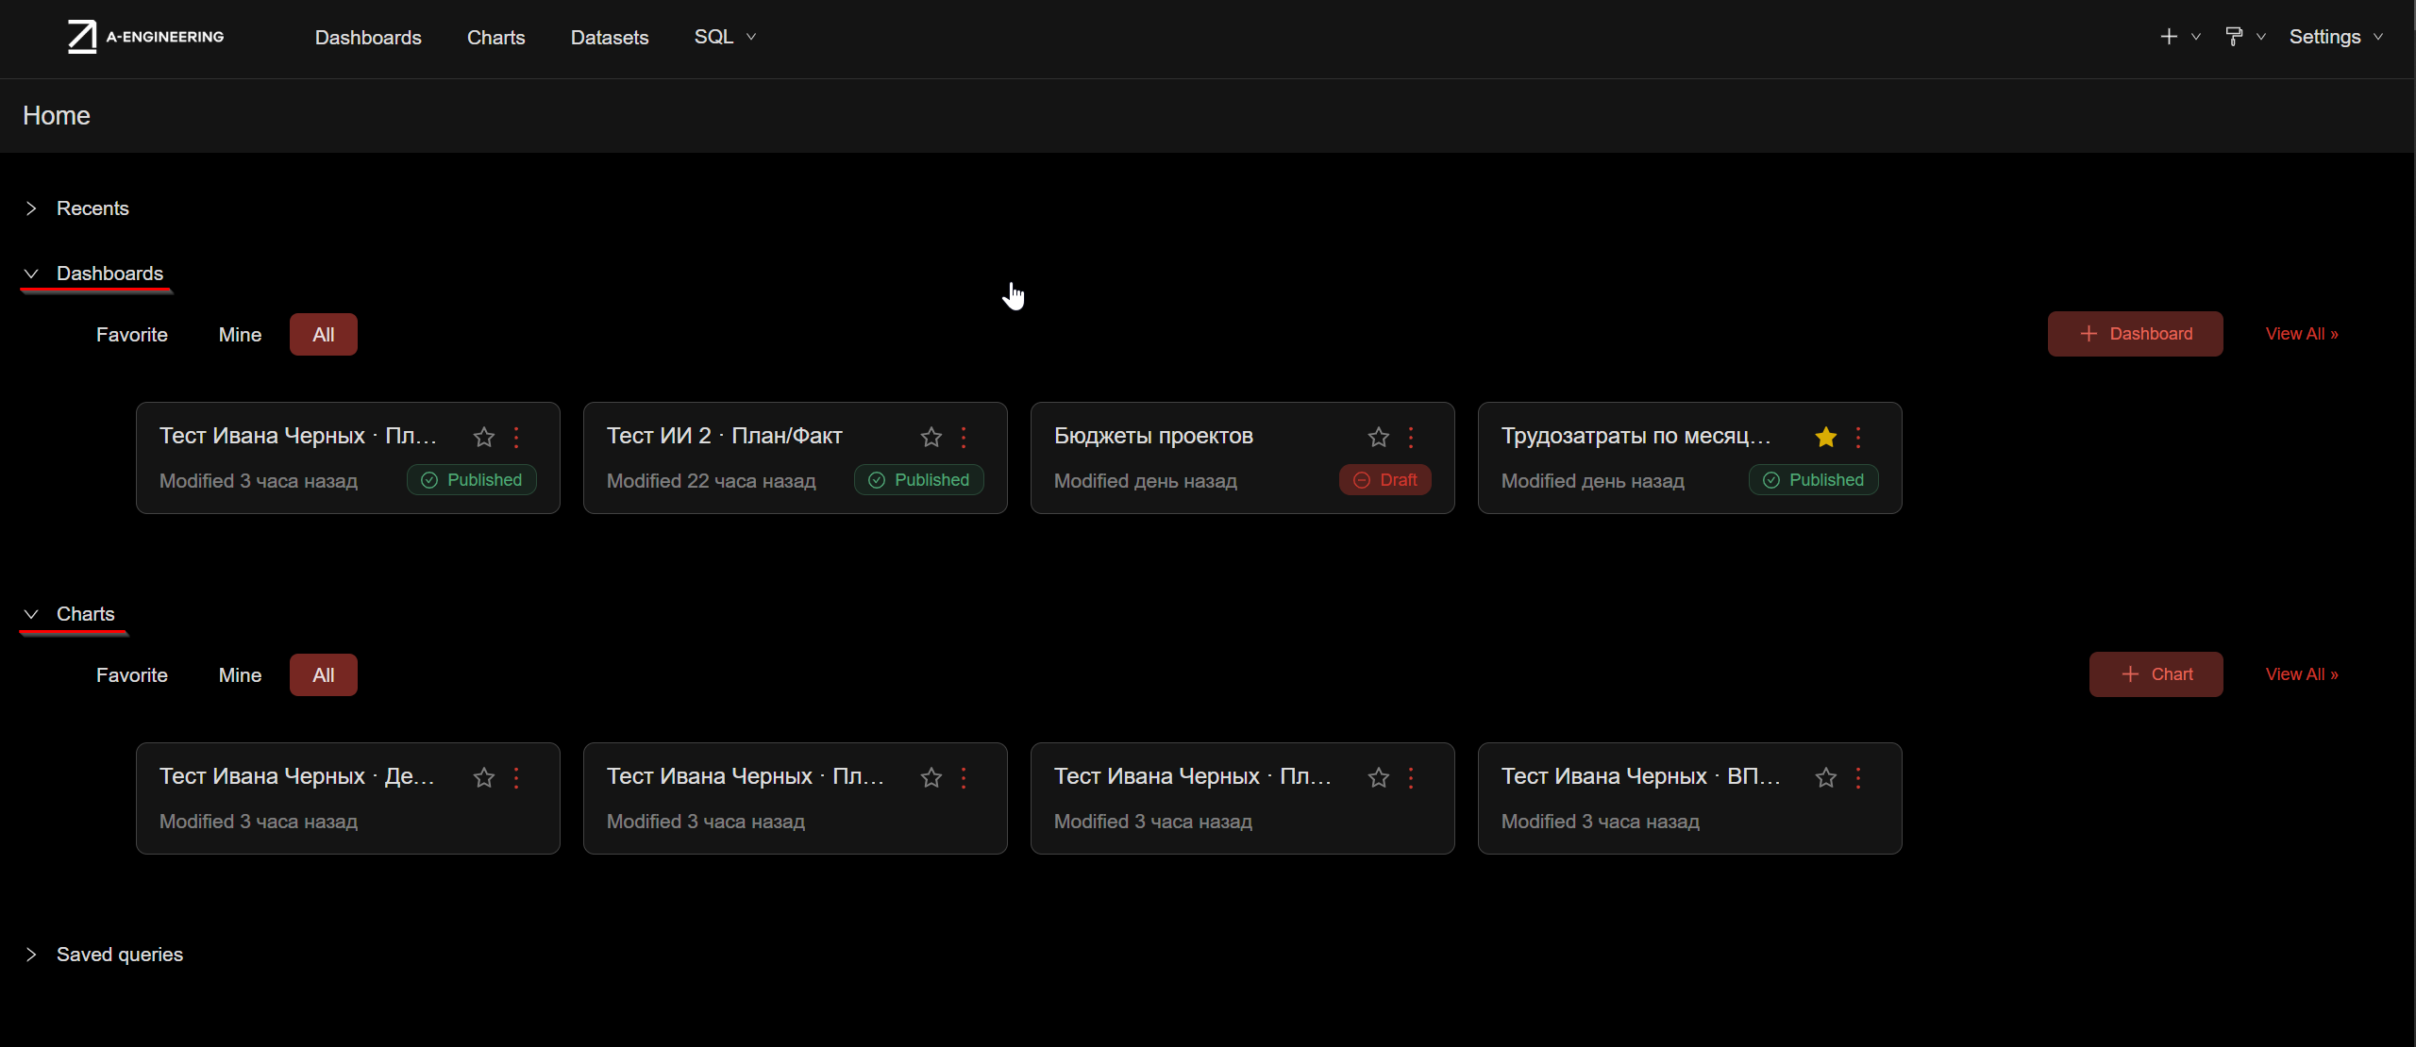Open more options for third chart card
The height and width of the screenshot is (1047, 2416).
pos(1411,777)
